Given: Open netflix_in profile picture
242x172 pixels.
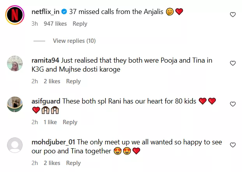Looking at the screenshot, I should [15, 16].
